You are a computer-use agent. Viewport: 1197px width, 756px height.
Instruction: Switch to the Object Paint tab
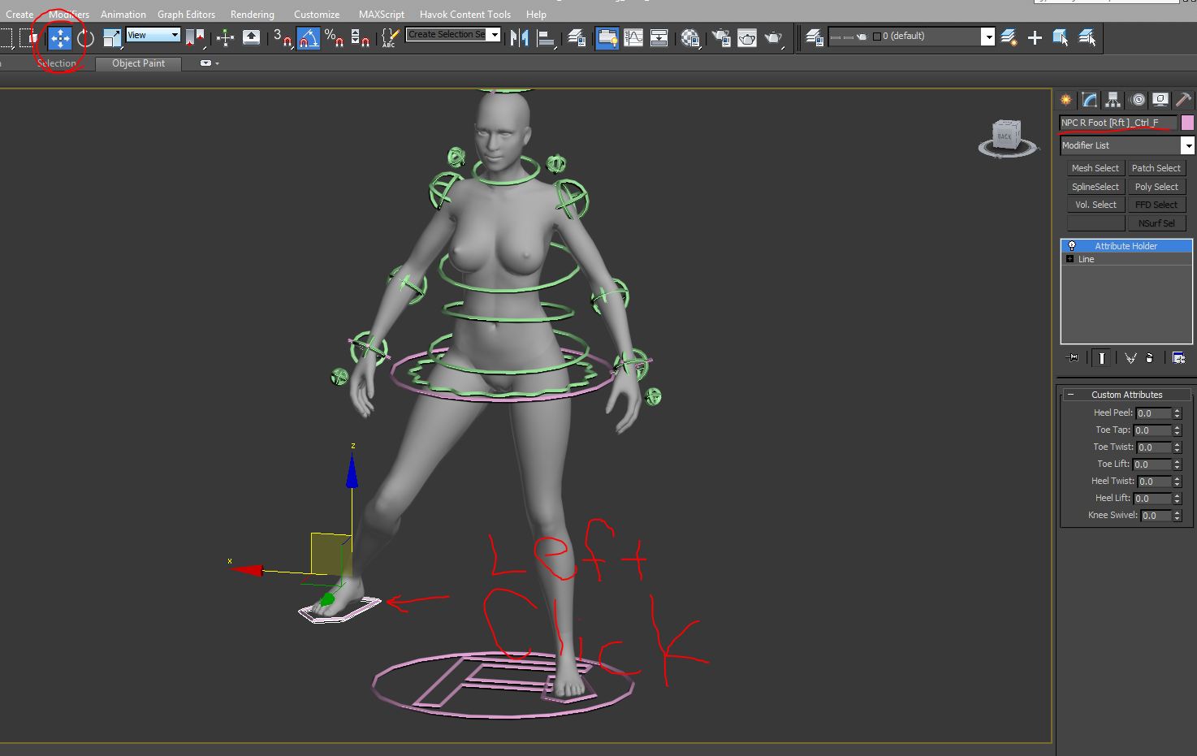(x=137, y=63)
